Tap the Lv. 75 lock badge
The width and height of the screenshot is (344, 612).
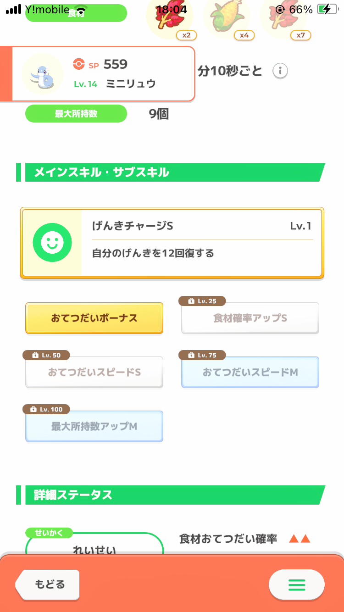(x=203, y=355)
